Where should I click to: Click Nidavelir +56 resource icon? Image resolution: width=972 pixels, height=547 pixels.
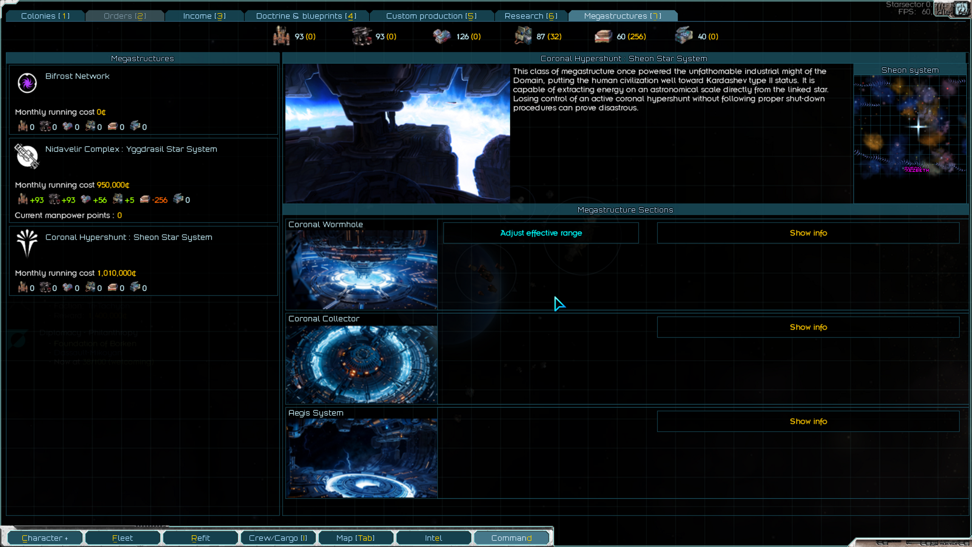86,199
